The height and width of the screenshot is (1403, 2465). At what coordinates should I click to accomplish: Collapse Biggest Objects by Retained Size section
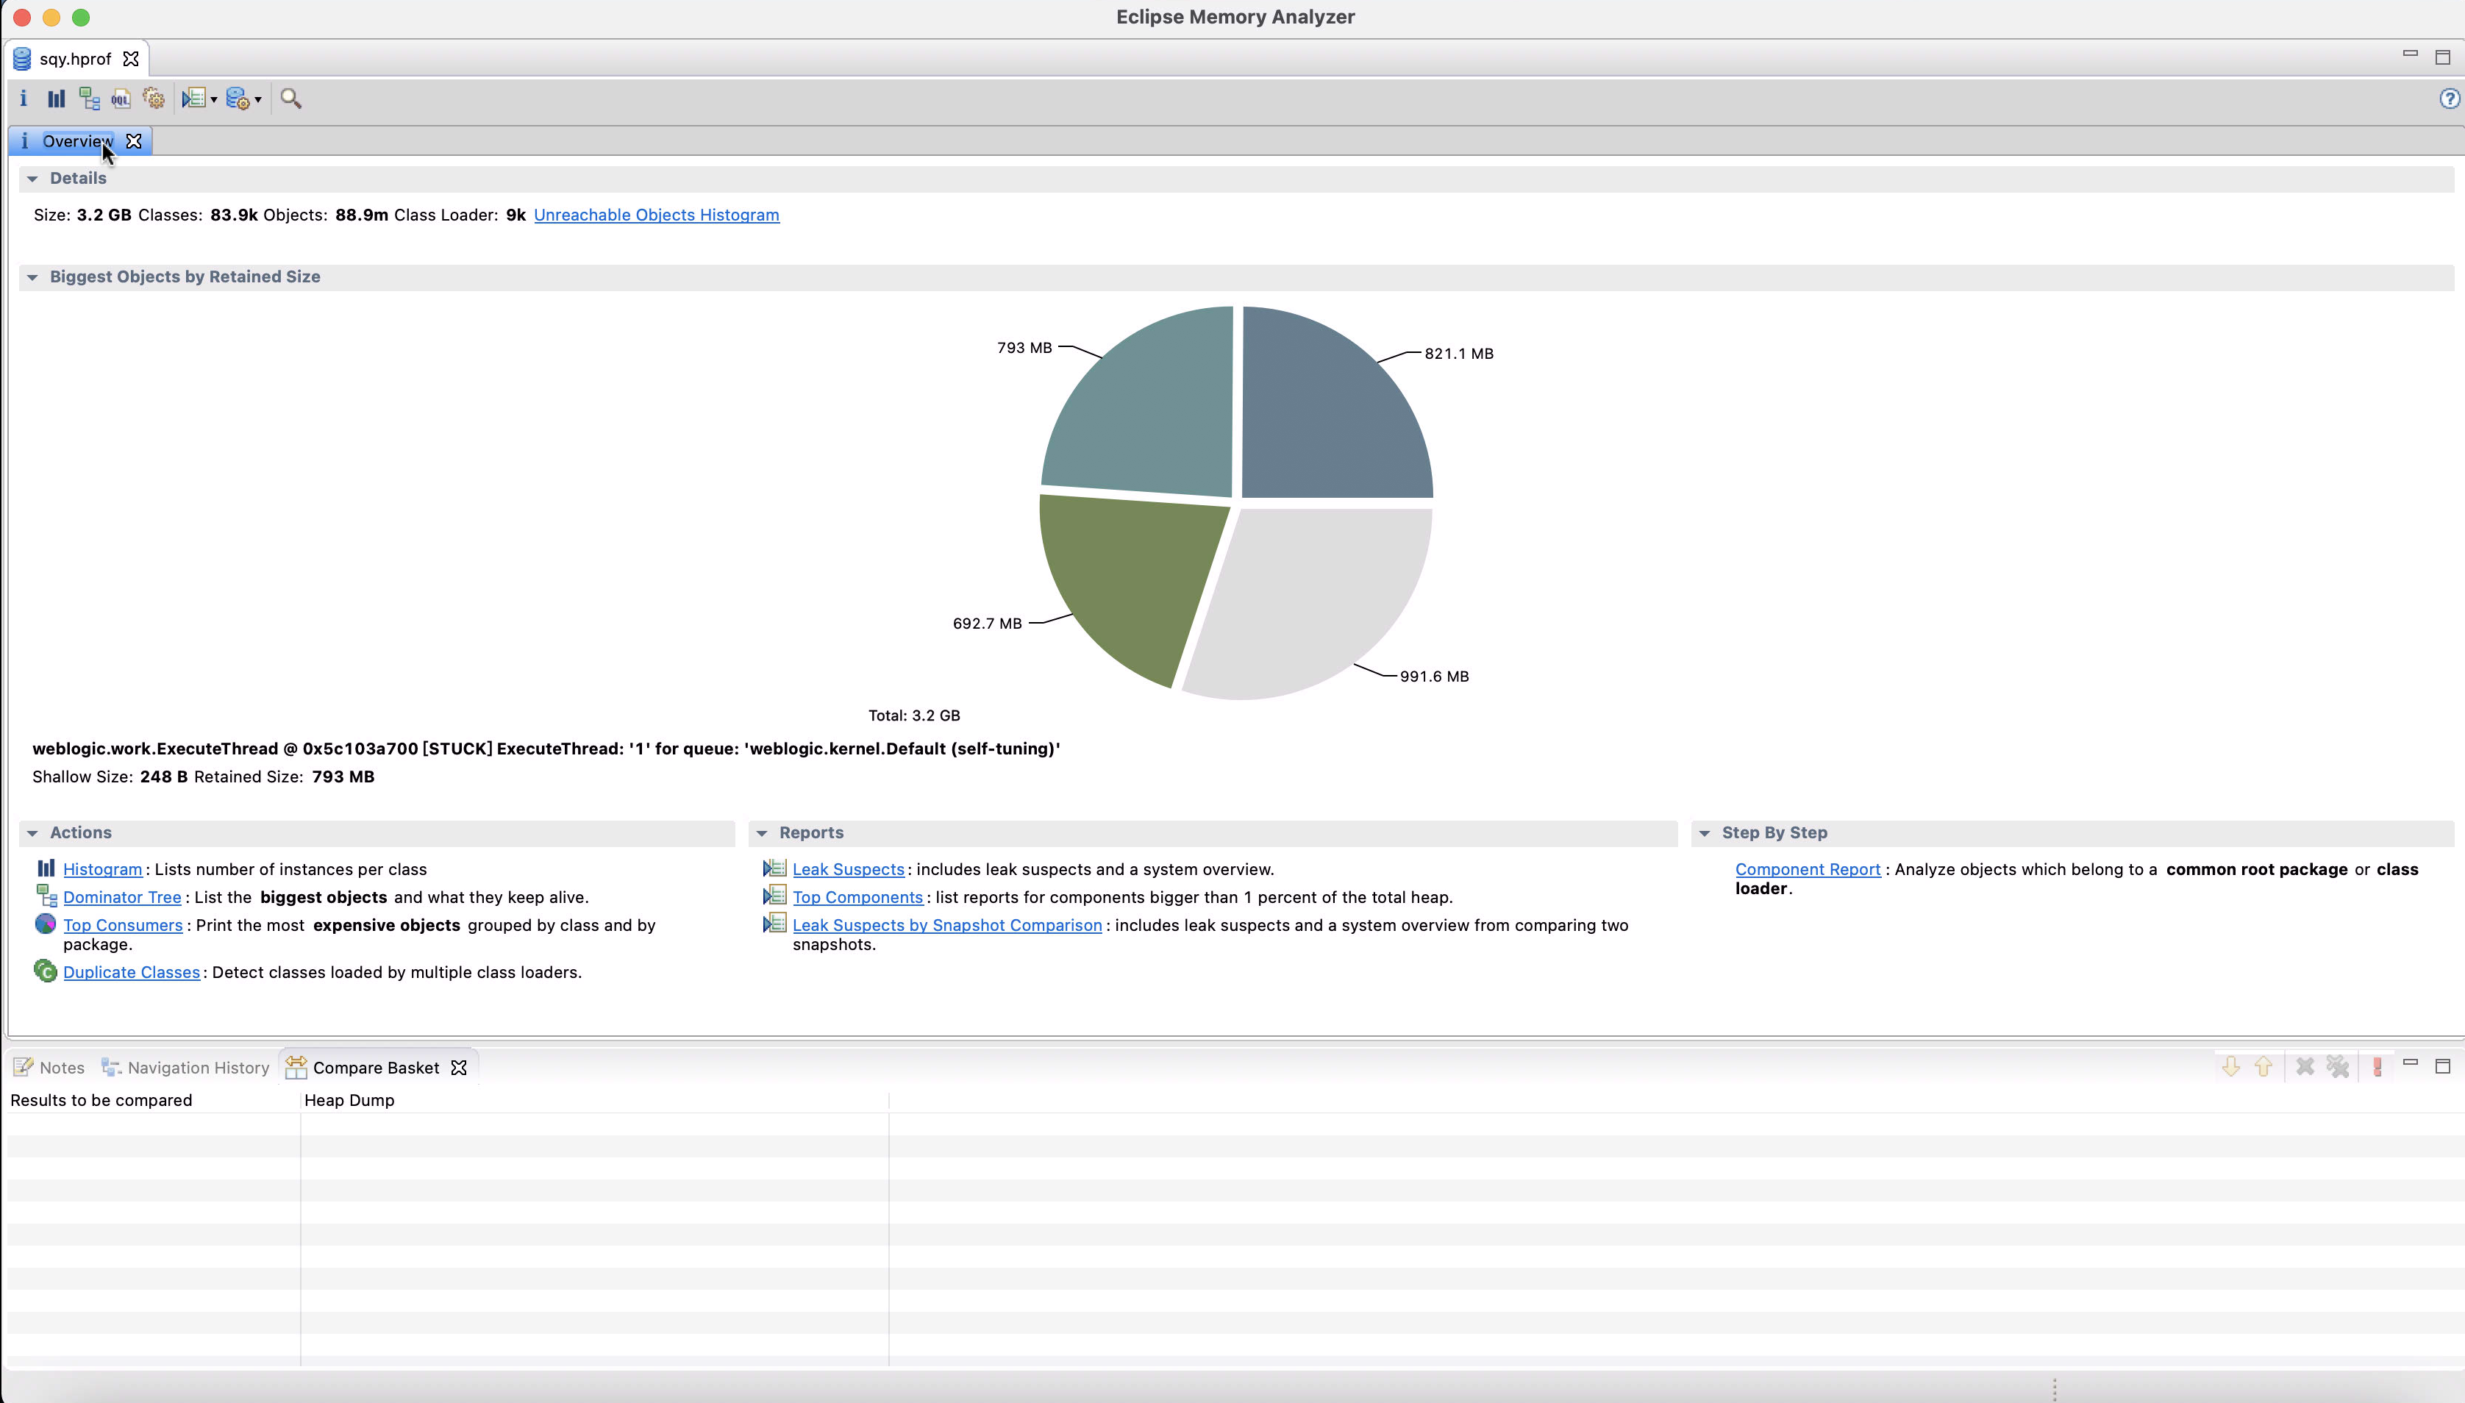33,277
